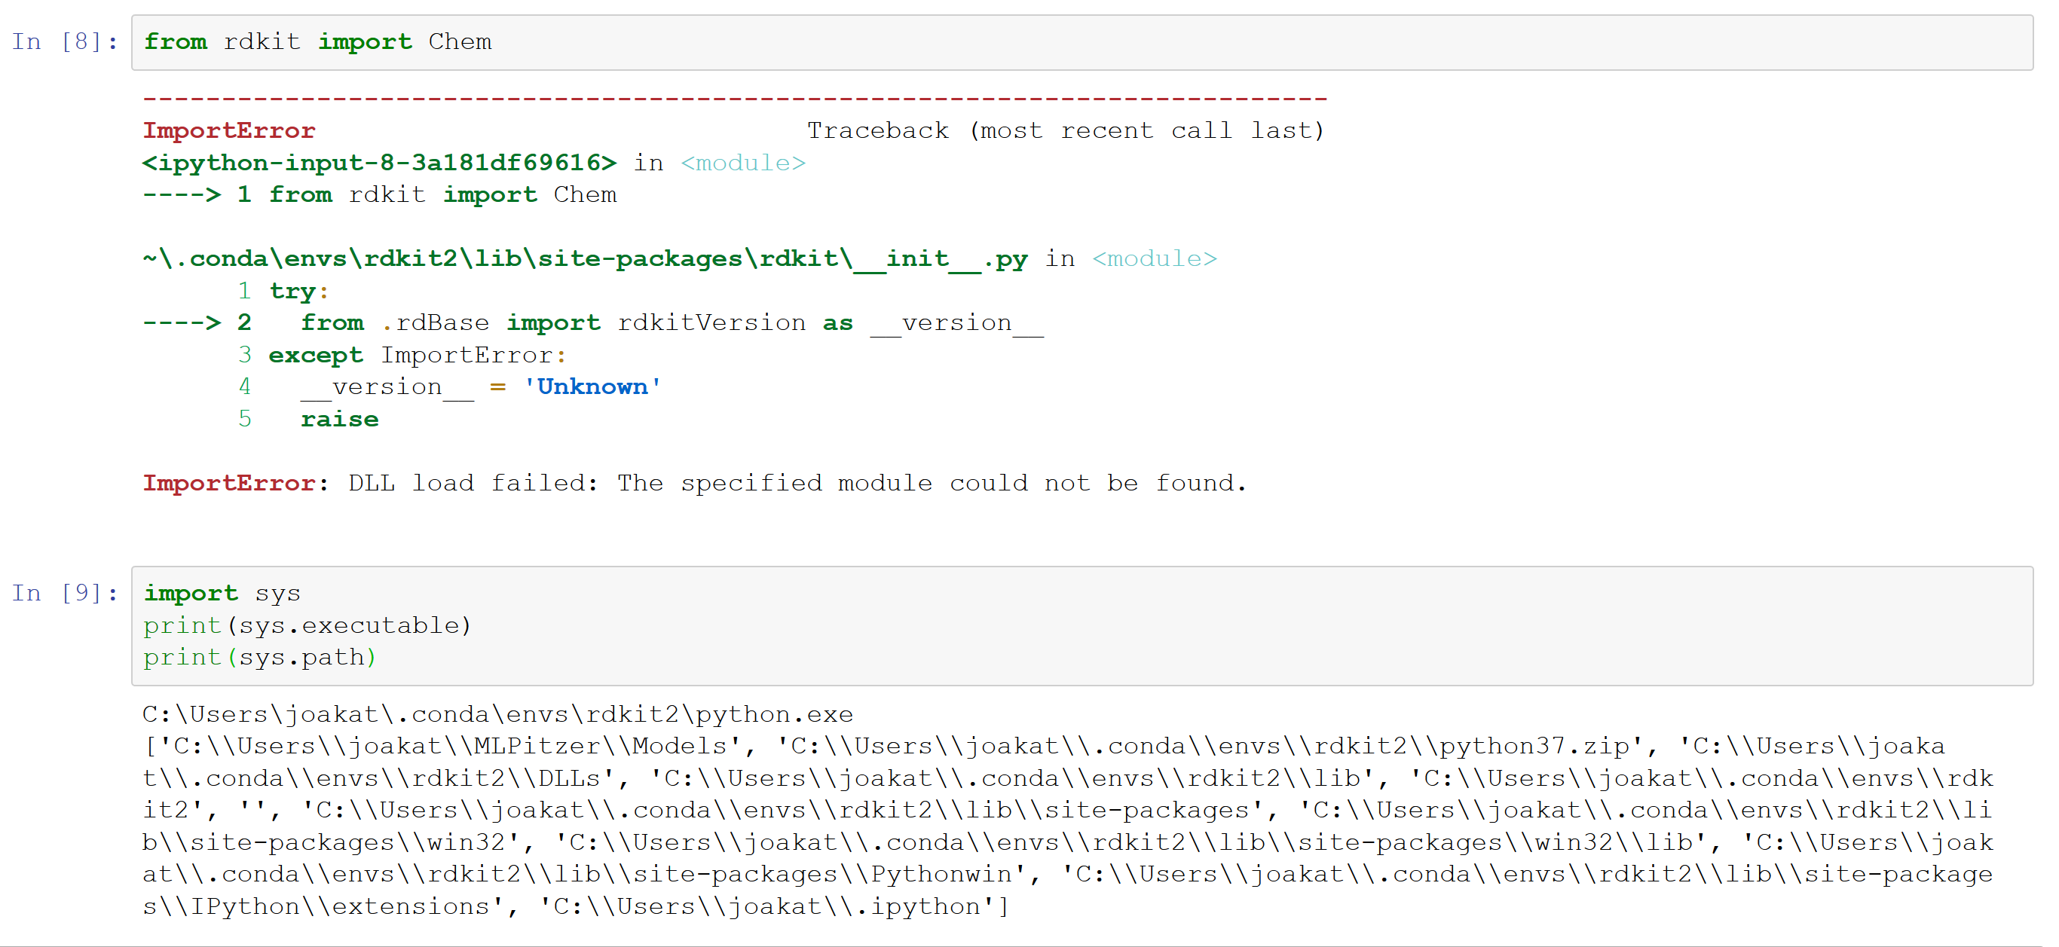Click the python.exe executable path output
Screen dimensions: 2059x947
(x=497, y=713)
